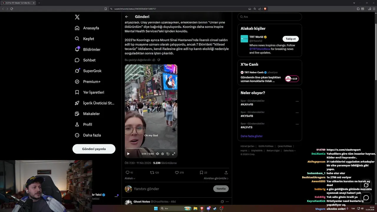377x212 pixels.
Task: Open browser zoom icon
Action: coord(255,9)
